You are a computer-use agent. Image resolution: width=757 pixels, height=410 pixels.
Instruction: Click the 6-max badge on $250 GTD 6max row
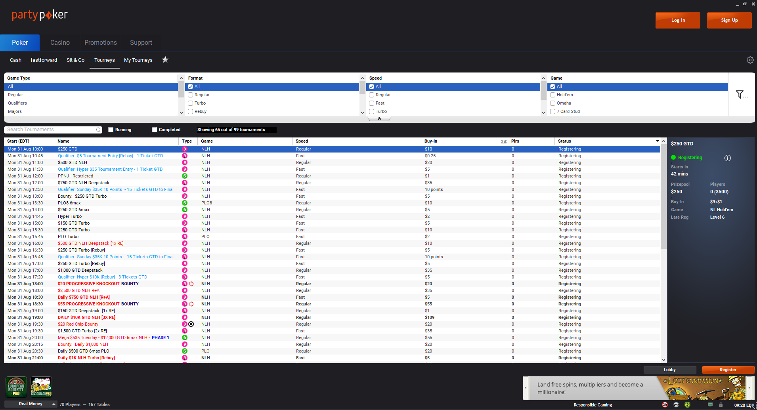[185, 210]
